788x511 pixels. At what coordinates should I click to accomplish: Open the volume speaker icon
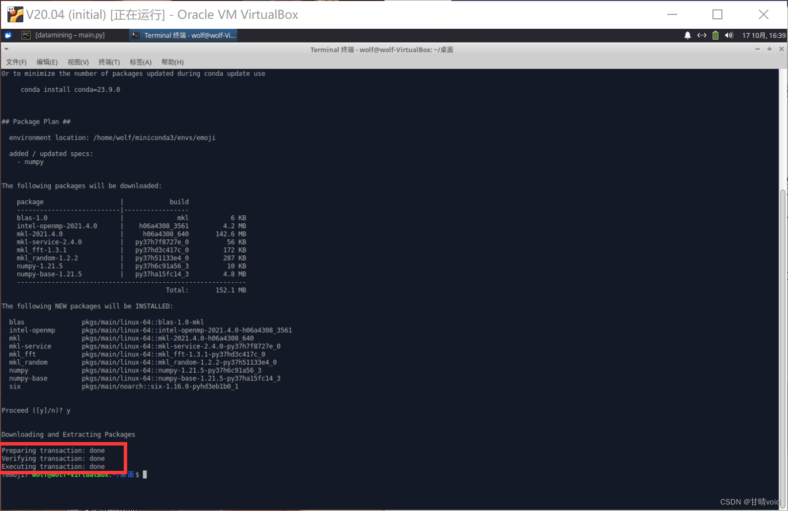pyautogui.click(x=729, y=35)
